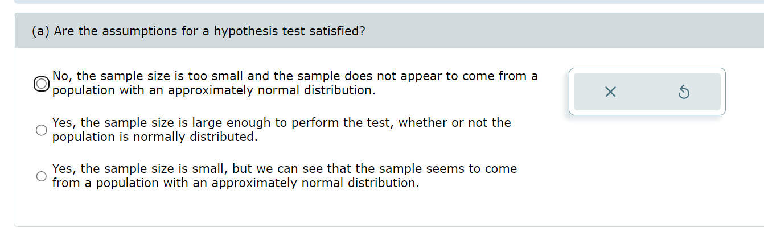This screenshot has height=244, width=764.
Task: Click the circular arrow reset icon
Action: (684, 92)
